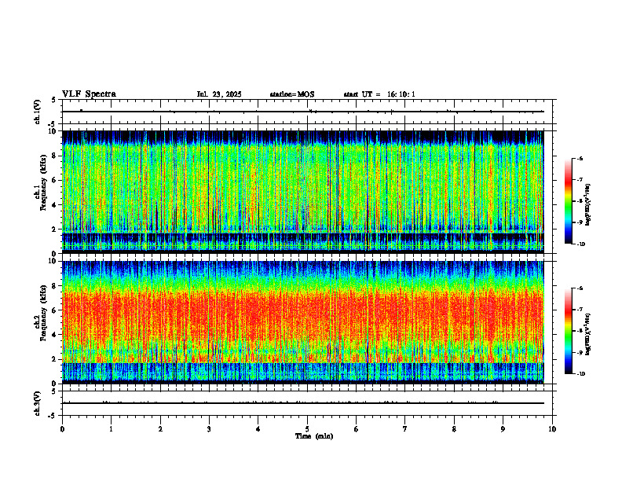The width and height of the screenshot is (622, 481).
Task: Click the ch.1 voltage waveform trace
Action: click(302, 112)
